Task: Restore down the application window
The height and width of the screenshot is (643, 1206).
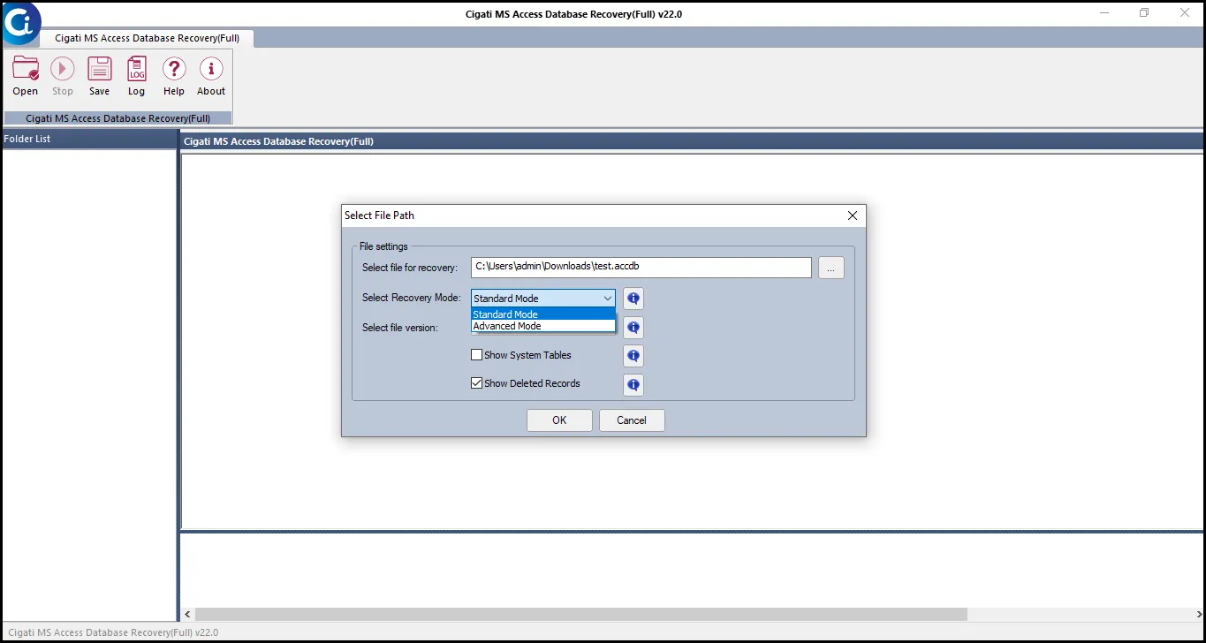Action: click(x=1144, y=13)
